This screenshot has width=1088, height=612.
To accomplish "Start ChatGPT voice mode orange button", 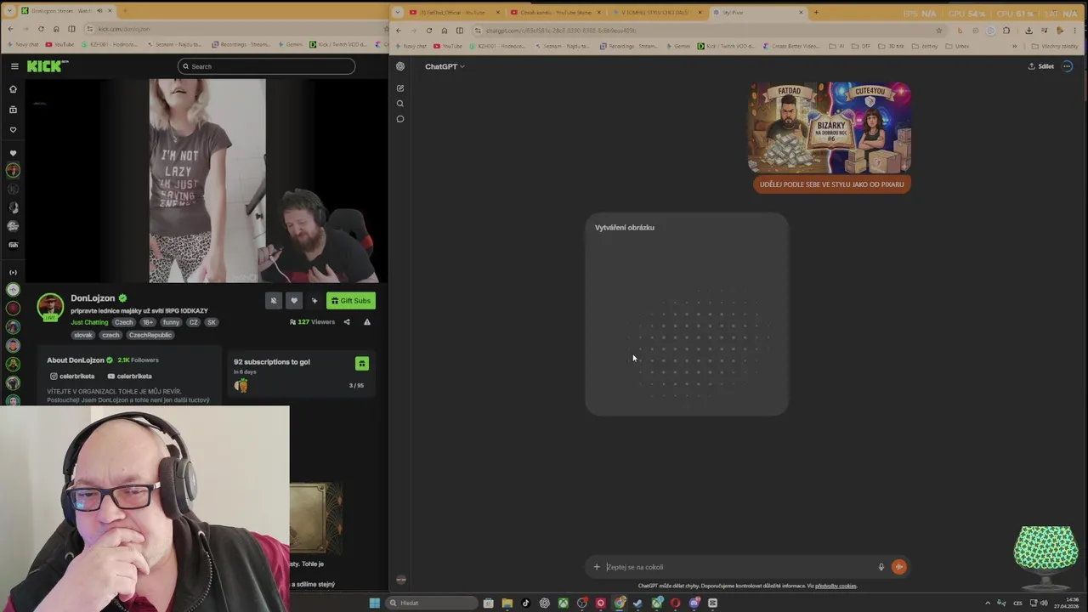I will [x=898, y=567].
